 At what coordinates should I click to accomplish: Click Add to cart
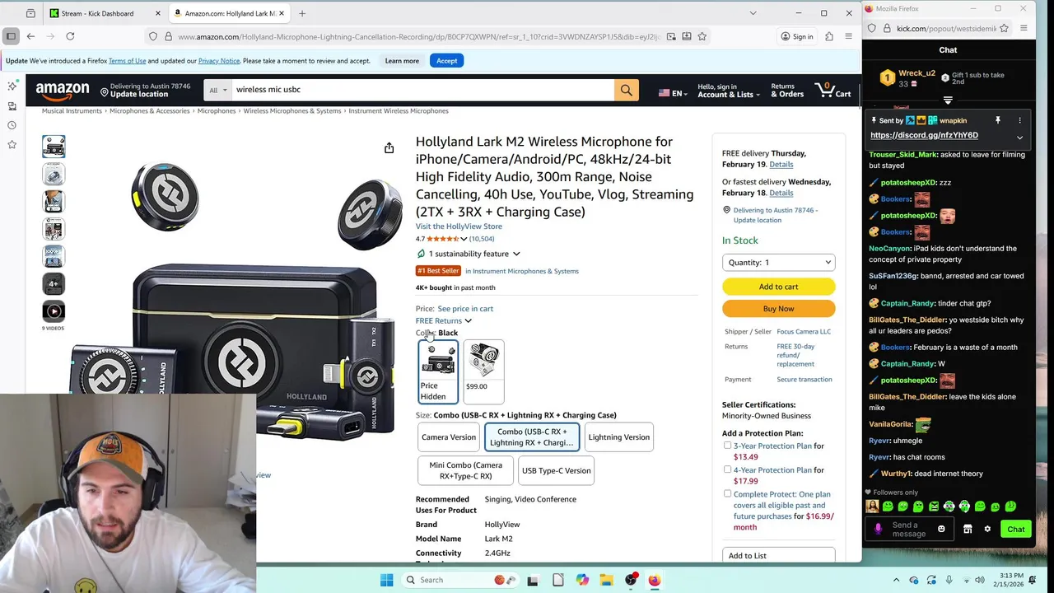[x=778, y=287]
